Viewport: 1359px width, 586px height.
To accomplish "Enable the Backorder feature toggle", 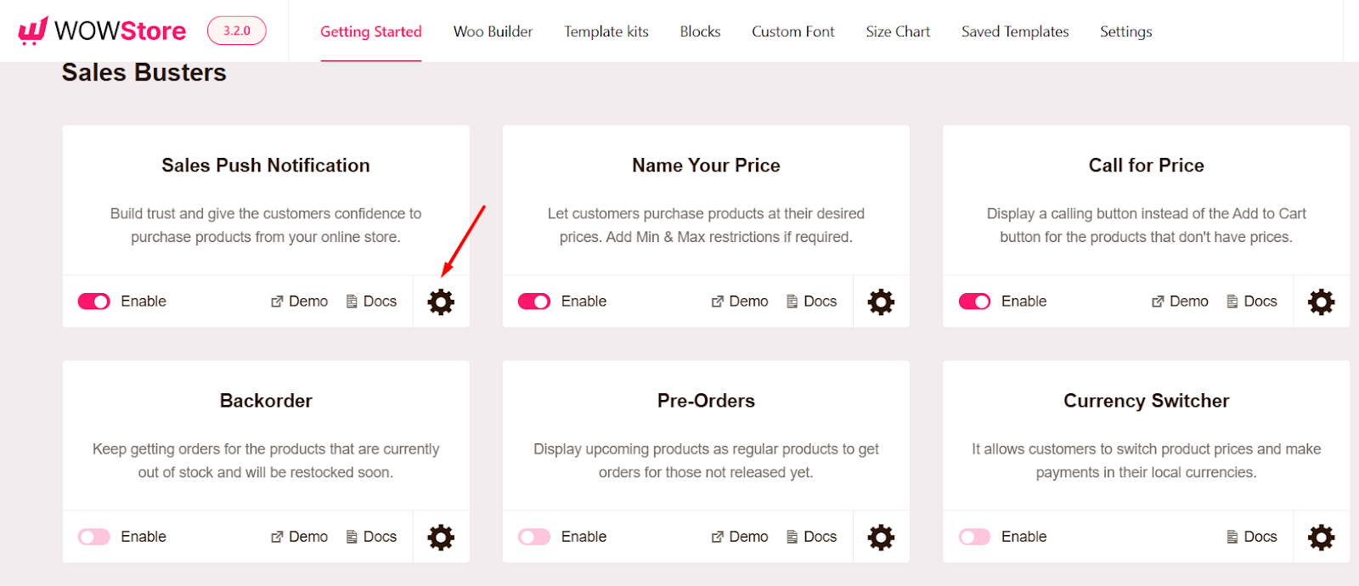I will point(93,537).
